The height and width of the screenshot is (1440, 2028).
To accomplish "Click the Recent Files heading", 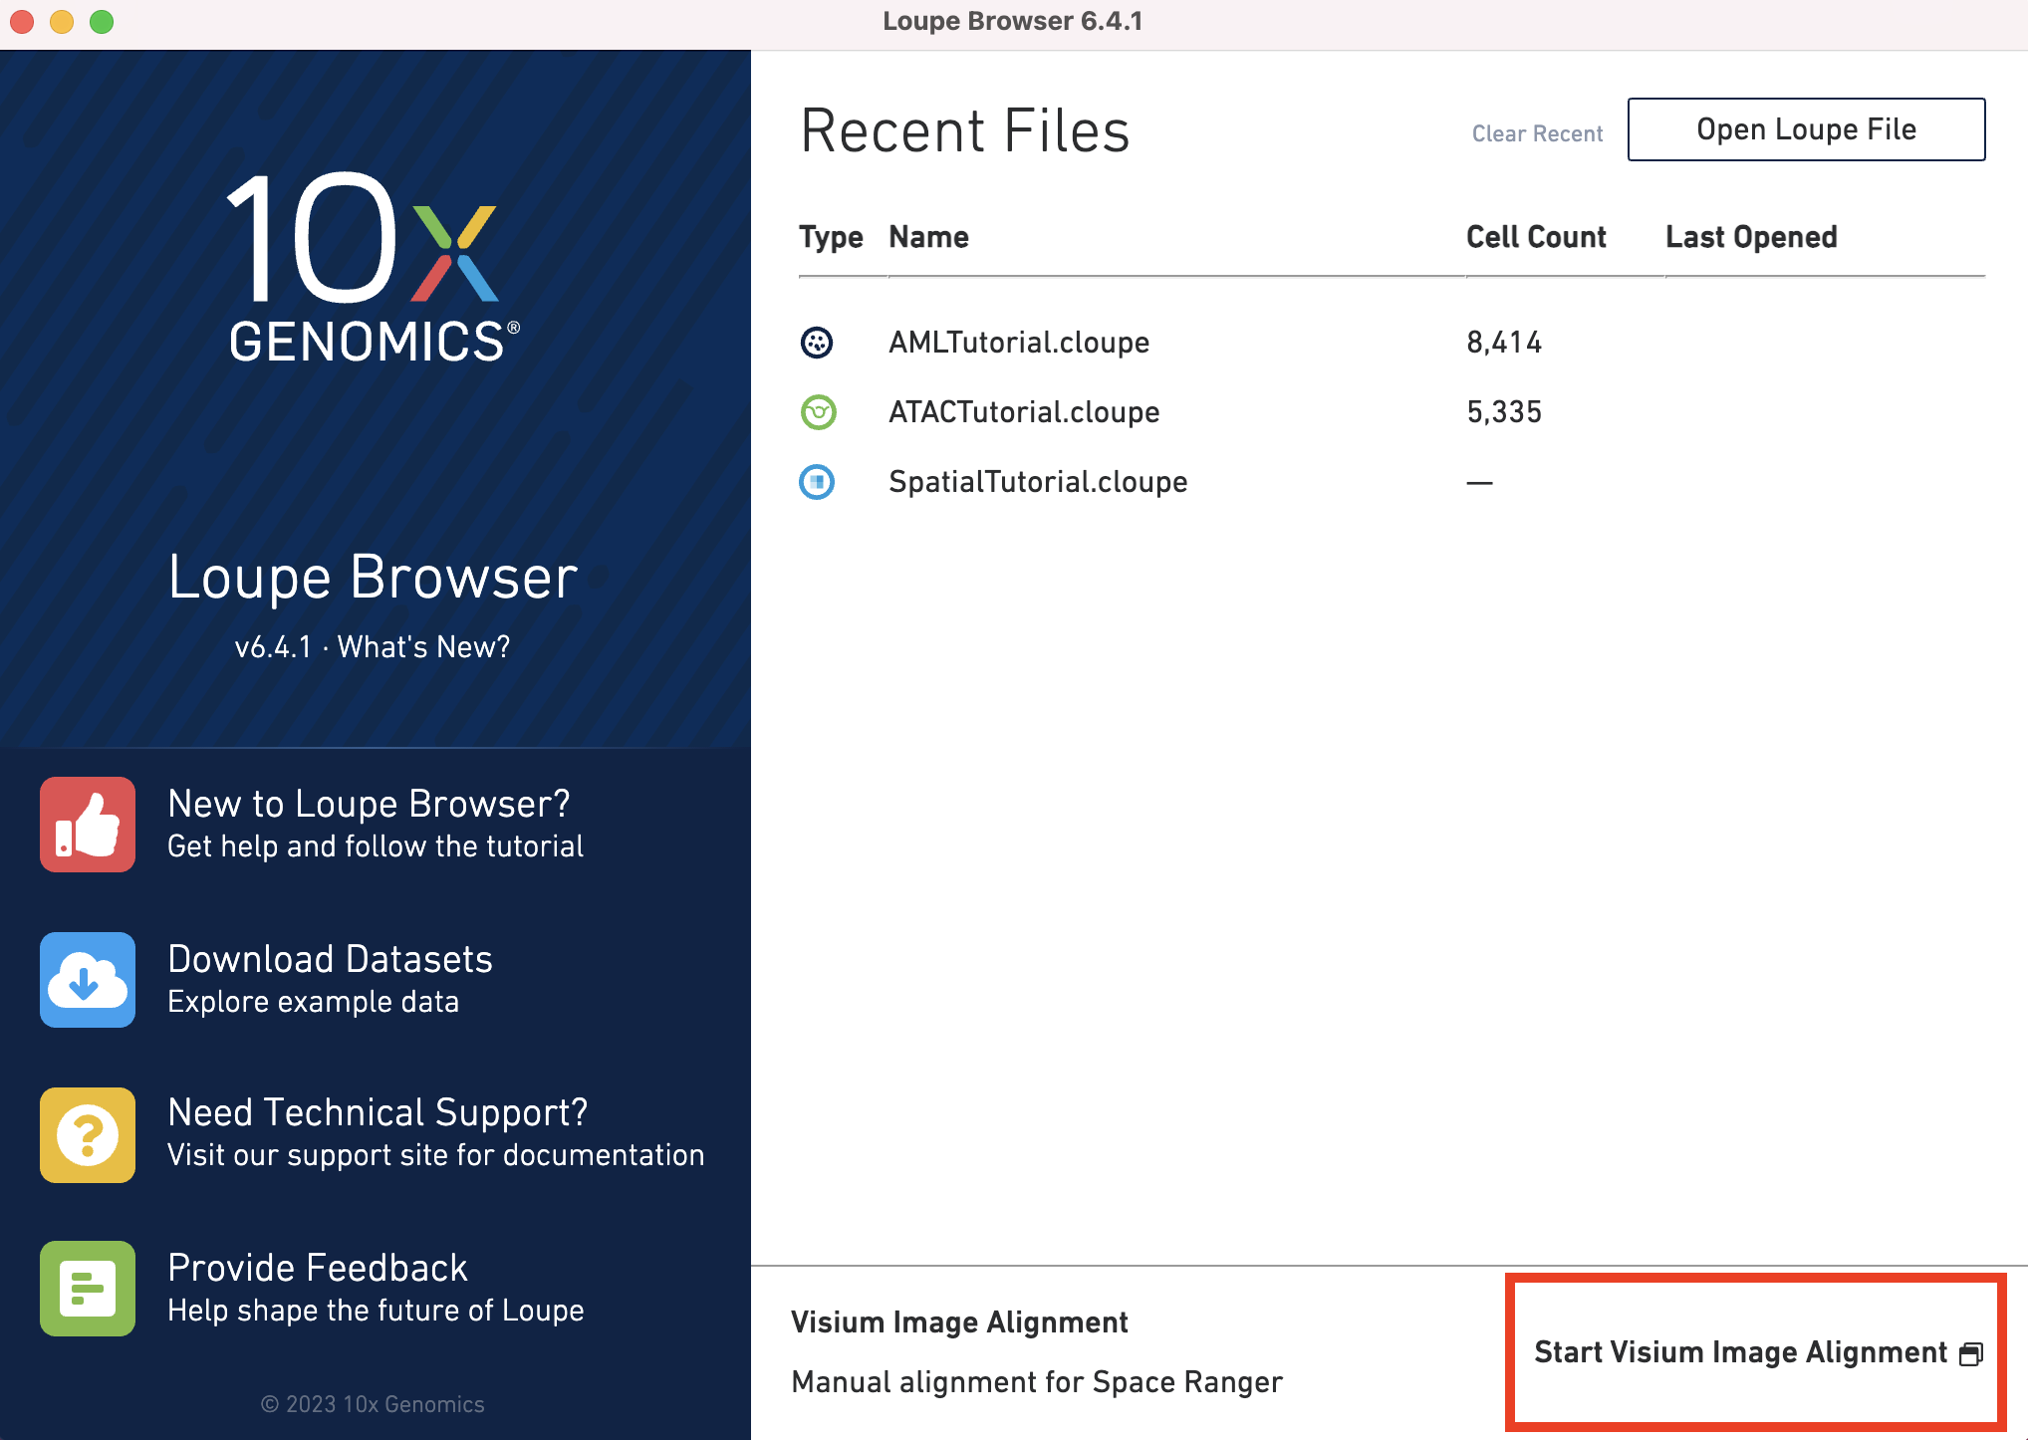I will pos(965,130).
